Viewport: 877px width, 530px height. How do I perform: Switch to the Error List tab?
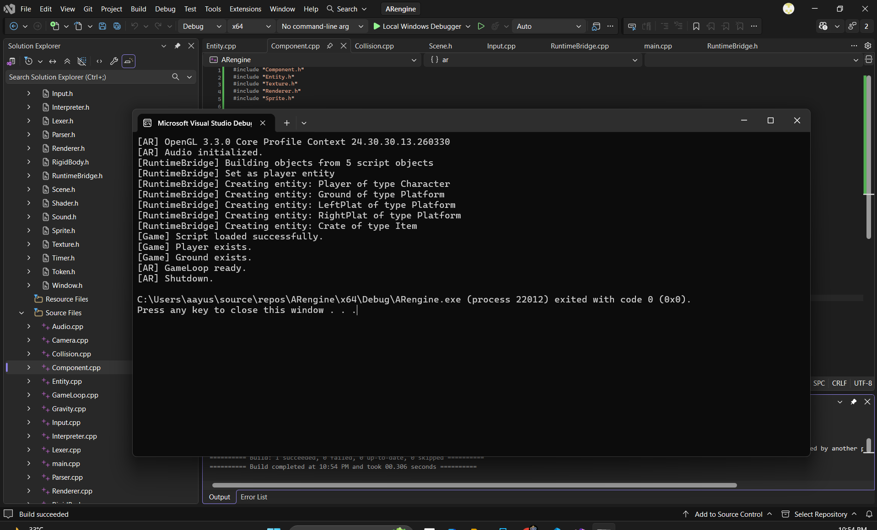pos(254,497)
